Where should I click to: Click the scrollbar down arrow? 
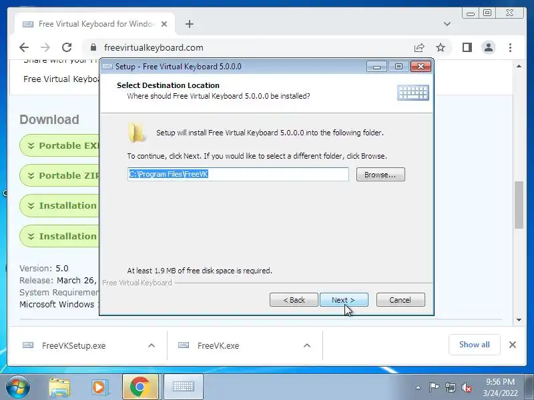click(x=519, y=320)
